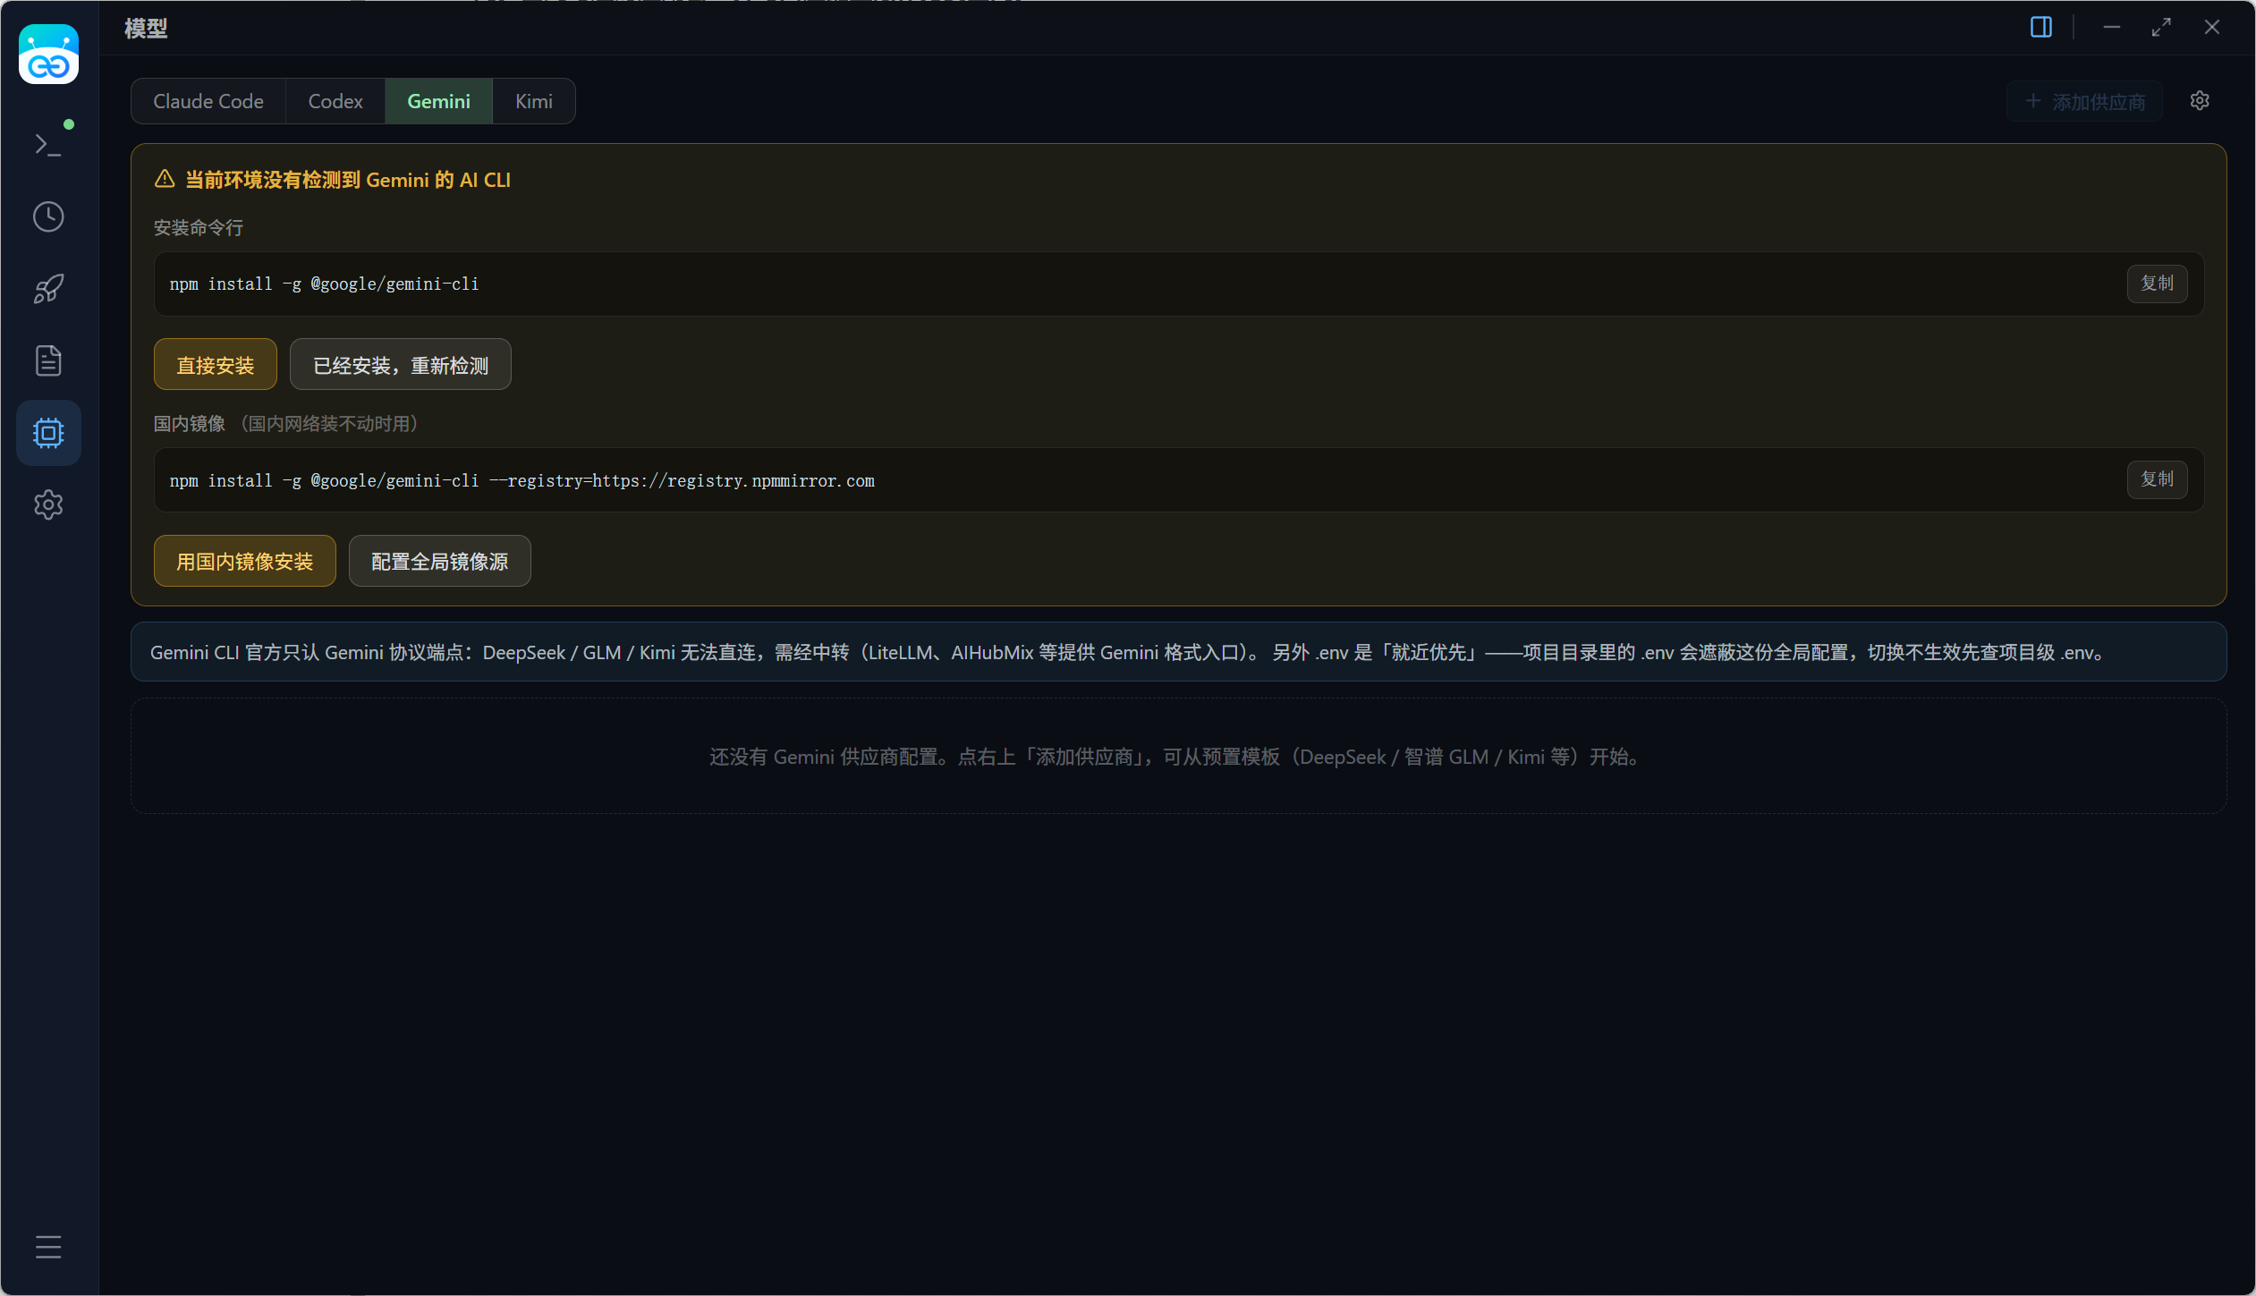Click the 直接安装 button
Image resolution: width=2256 pixels, height=1296 pixels.
pos(216,365)
